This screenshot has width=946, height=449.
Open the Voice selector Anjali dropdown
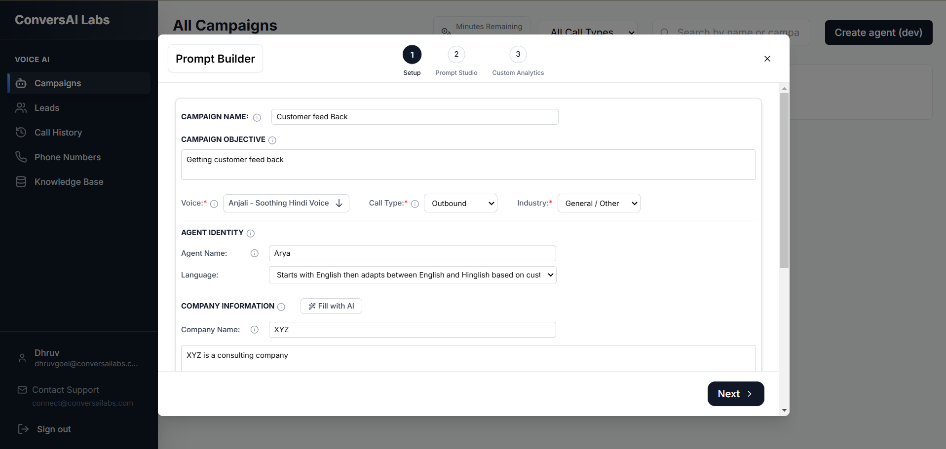click(286, 203)
